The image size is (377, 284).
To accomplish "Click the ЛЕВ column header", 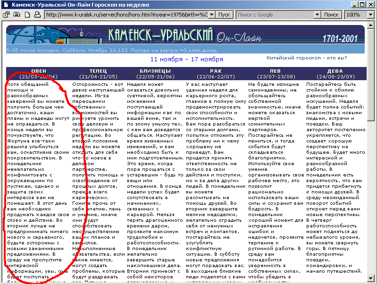I will pos(275,71).
